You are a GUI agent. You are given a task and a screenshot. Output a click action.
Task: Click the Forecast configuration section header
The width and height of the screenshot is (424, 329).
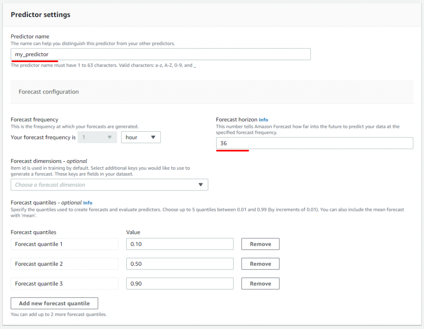49,92
